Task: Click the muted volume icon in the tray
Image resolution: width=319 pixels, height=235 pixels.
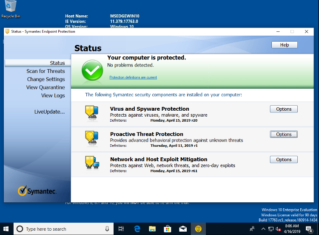Action: pyautogui.click(x=278, y=229)
